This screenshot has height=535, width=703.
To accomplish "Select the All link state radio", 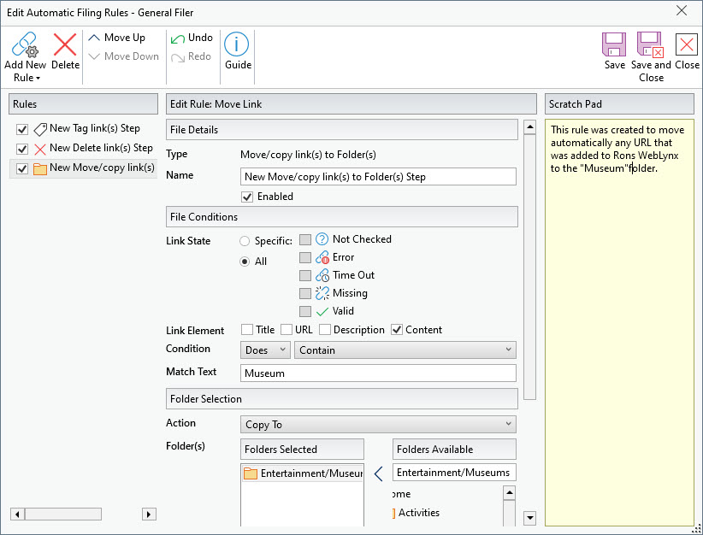I will [x=245, y=262].
